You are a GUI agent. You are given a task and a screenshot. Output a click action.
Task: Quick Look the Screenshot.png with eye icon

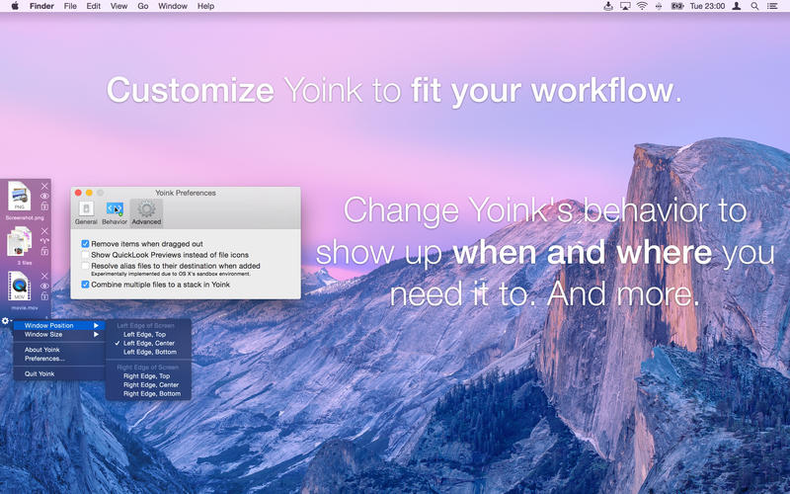click(x=44, y=197)
